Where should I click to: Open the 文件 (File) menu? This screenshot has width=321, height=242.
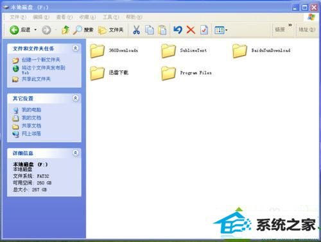(18, 17)
